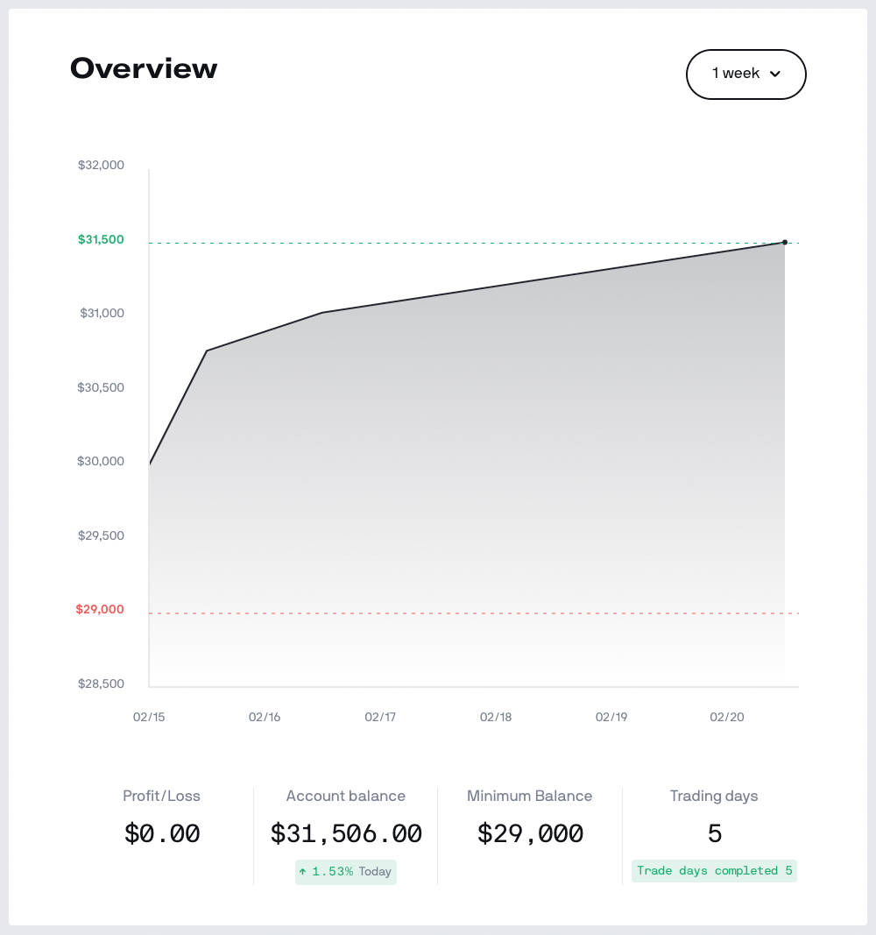The height and width of the screenshot is (935, 876).
Task: Click the 02/20 date label on the axis
Action: pos(727,717)
